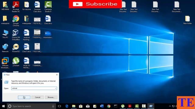Open This PC desktop icon

[x=5, y=34]
